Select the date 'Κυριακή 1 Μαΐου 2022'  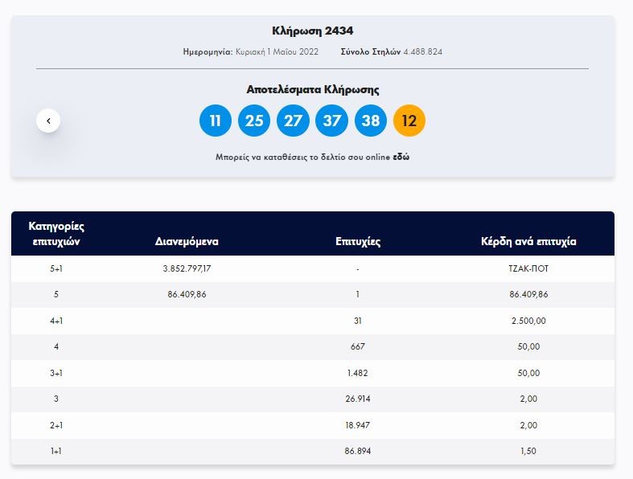point(277,51)
